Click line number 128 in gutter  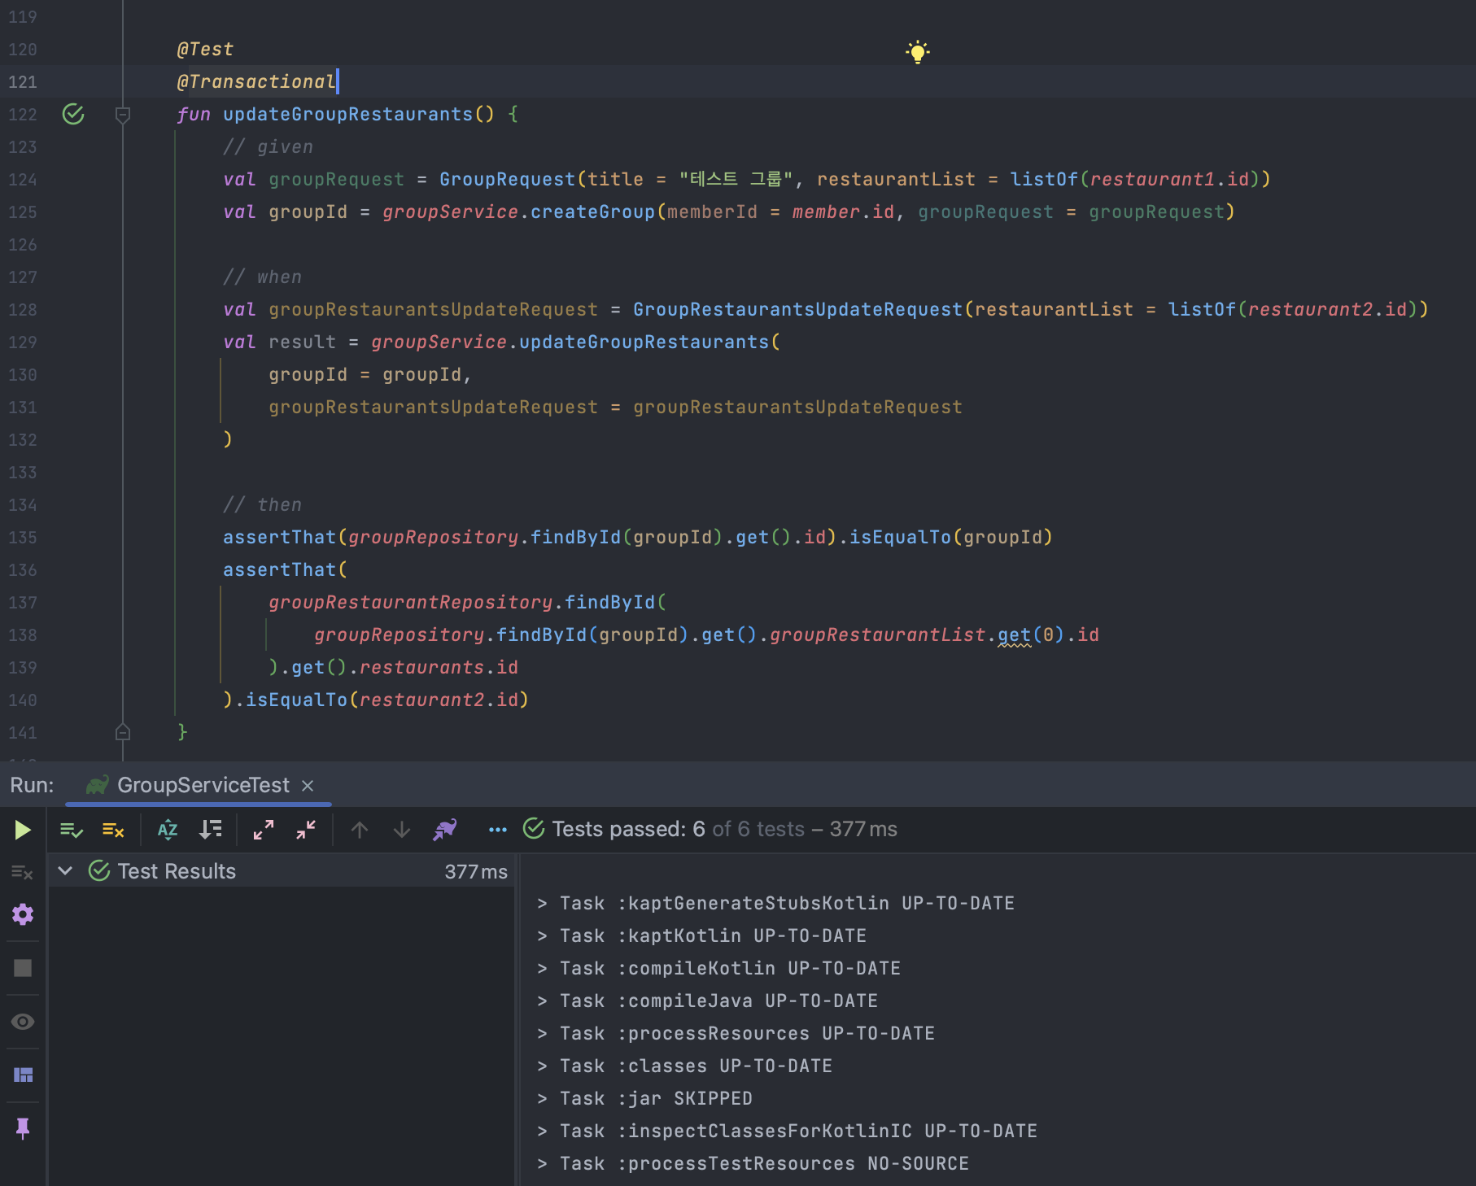23,309
